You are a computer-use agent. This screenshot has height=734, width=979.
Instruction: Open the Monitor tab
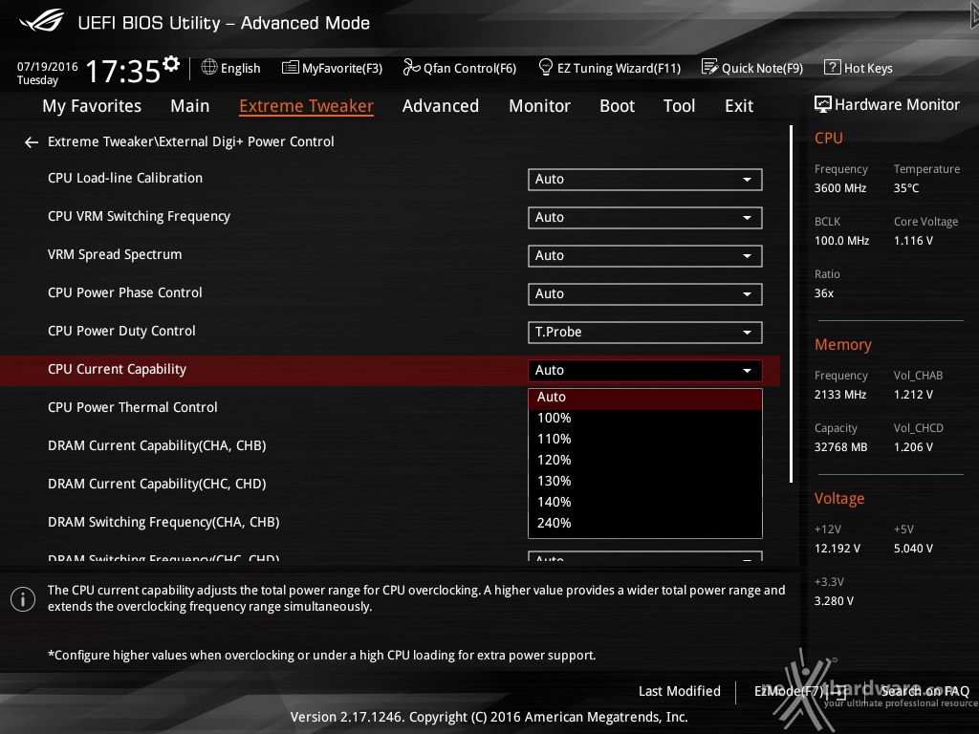coord(539,106)
